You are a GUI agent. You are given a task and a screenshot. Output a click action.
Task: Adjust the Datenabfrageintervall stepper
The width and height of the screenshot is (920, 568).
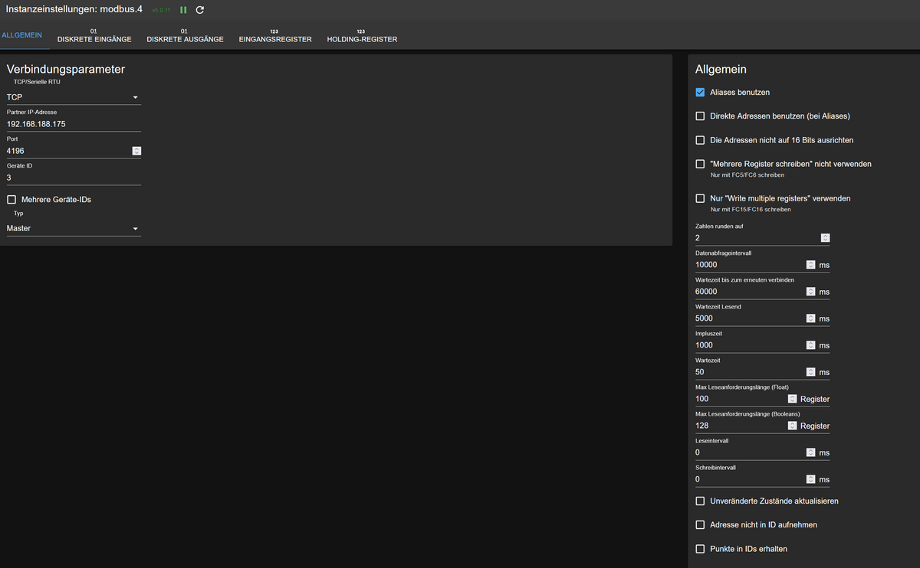[810, 265]
